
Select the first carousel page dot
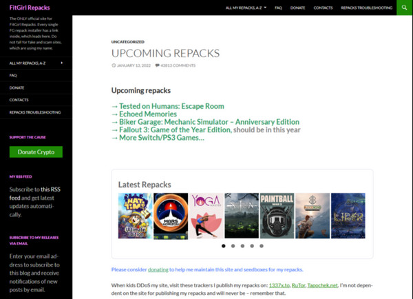pos(224,246)
